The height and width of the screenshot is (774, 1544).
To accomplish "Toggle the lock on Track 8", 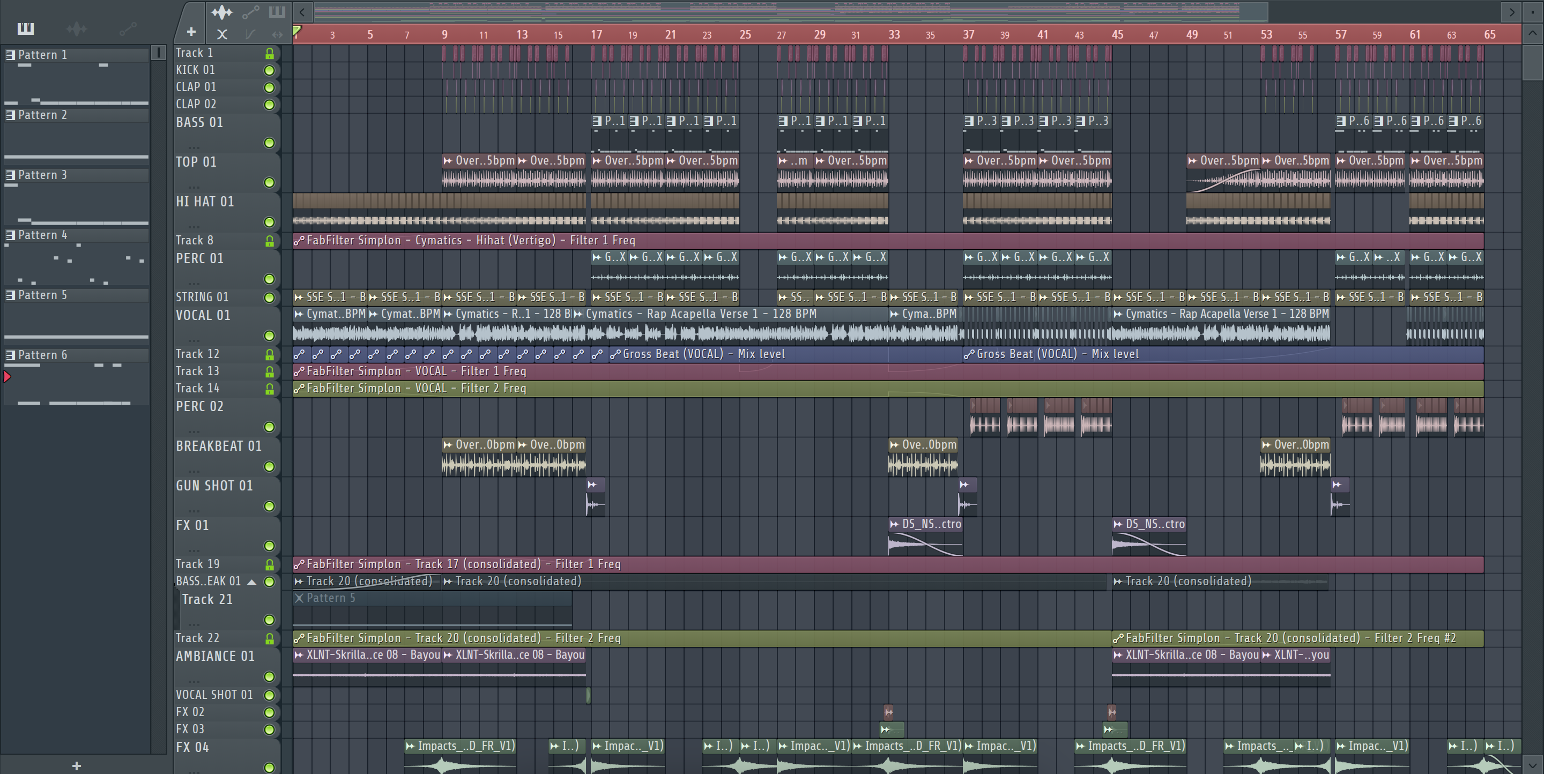I will (x=270, y=241).
